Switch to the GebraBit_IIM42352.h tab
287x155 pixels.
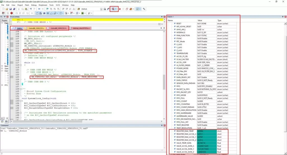tap(58, 28)
